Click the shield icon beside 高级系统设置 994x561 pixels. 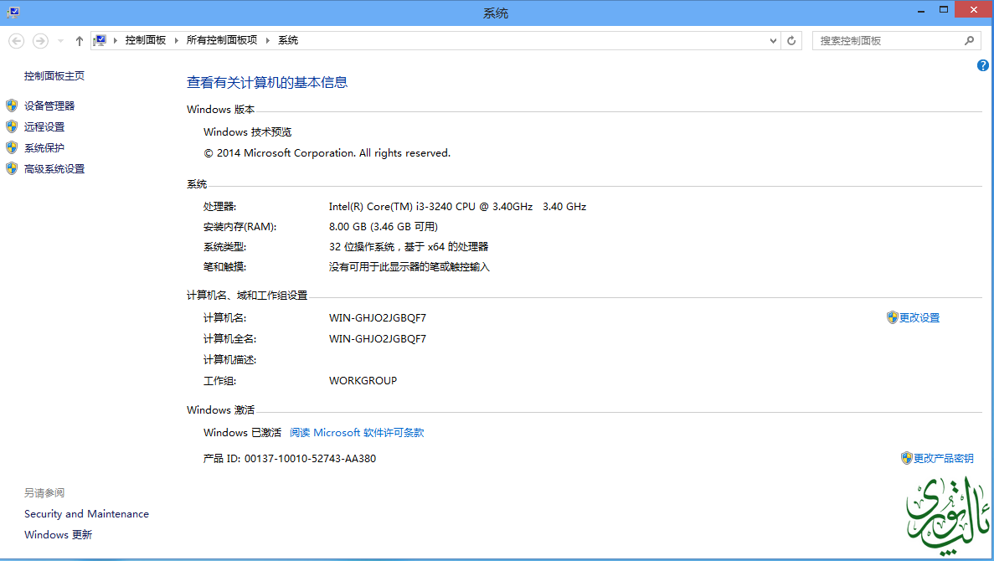[12, 168]
